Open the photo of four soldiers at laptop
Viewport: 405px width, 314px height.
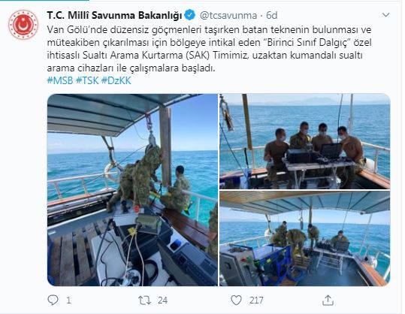tap(305, 141)
